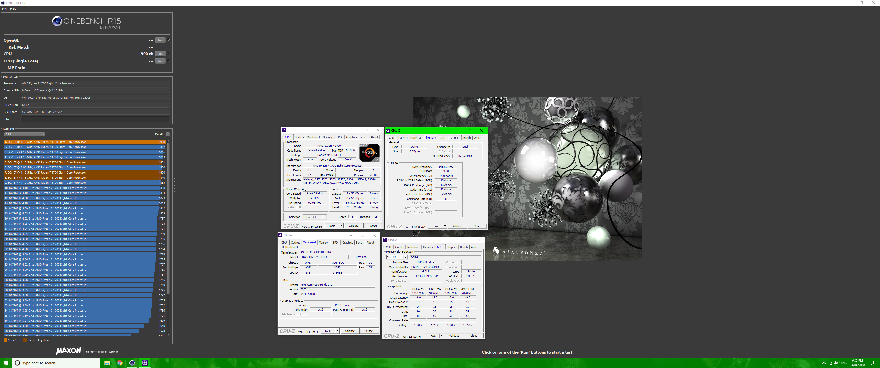Select ranking row 38 at 3.70 GHz
Image resolution: width=880 pixels, height=368 pixels.
tap(85, 331)
